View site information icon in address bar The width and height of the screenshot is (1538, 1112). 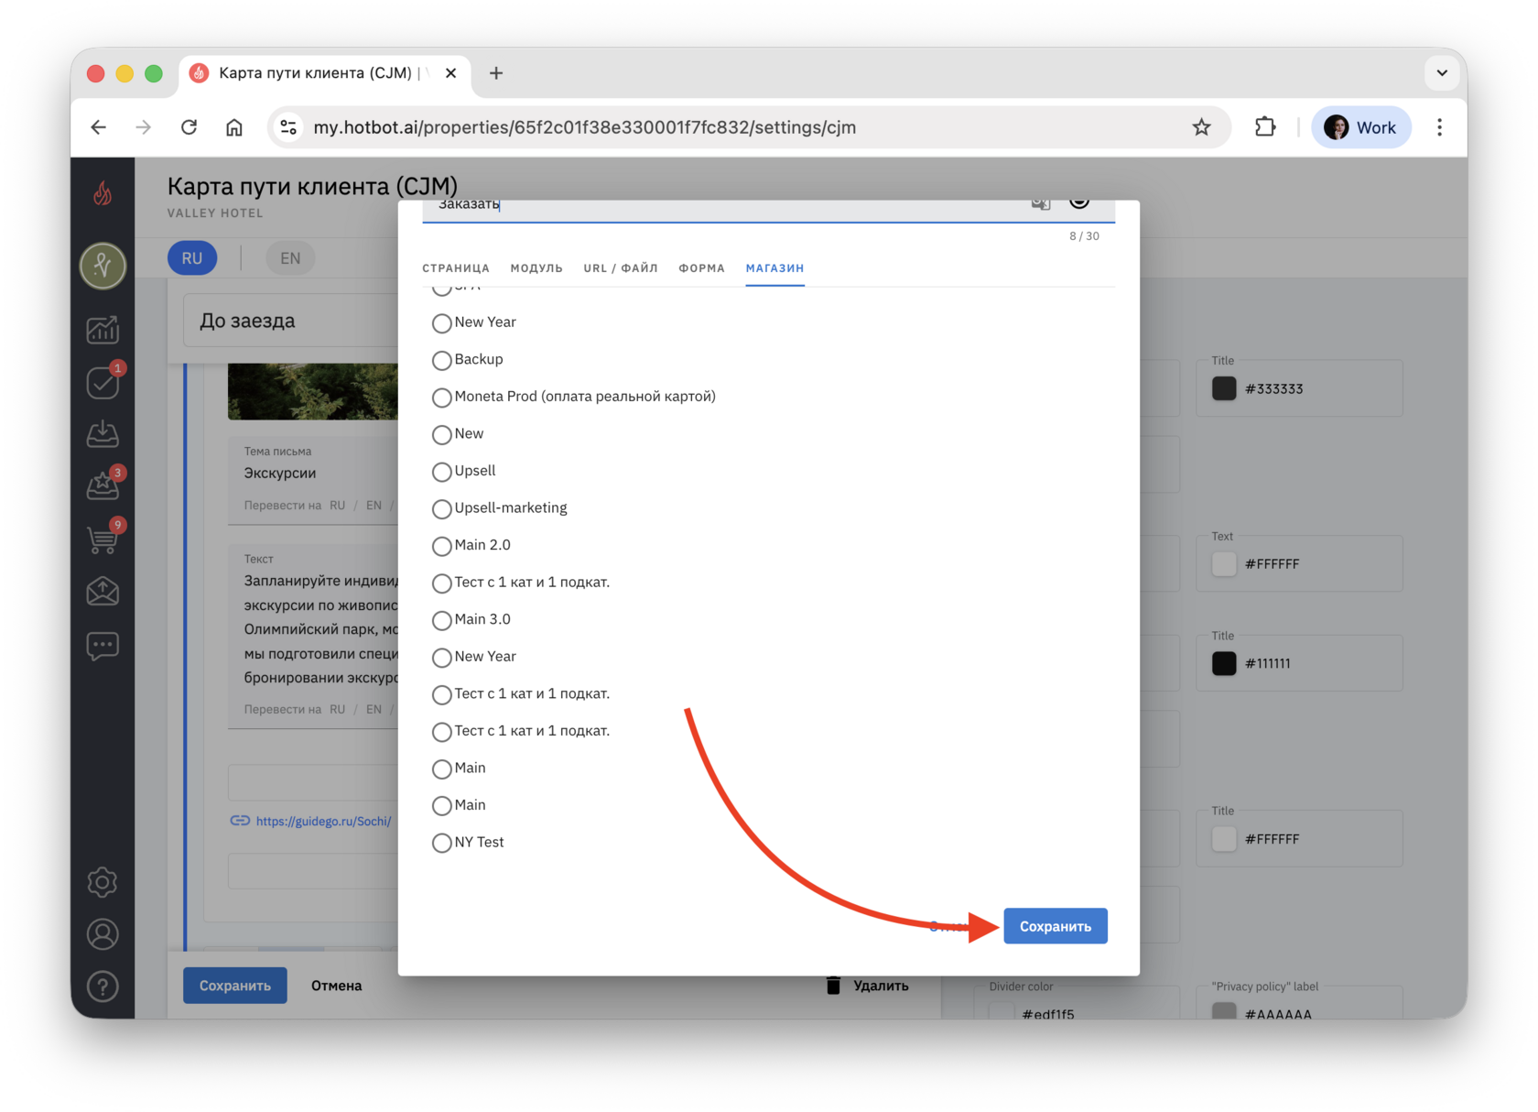tap(288, 127)
